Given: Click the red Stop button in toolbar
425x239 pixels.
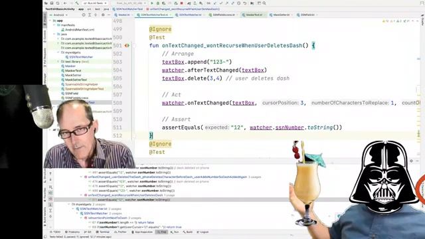Looking at the screenshot, I should [181, 3].
